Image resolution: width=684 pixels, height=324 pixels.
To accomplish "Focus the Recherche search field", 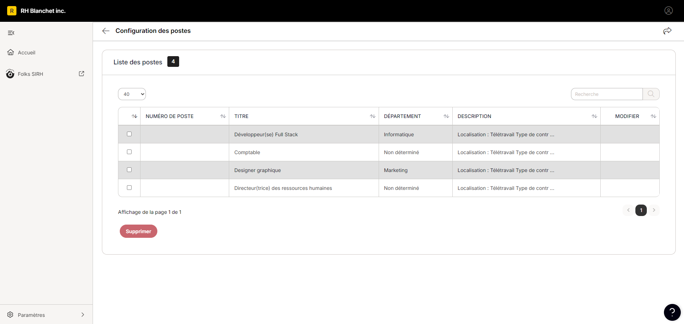I will click(x=607, y=94).
